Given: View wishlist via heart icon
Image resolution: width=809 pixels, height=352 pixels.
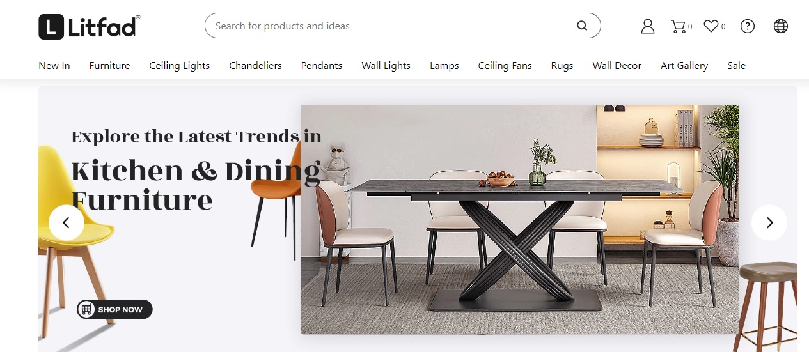Looking at the screenshot, I should tap(714, 26).
